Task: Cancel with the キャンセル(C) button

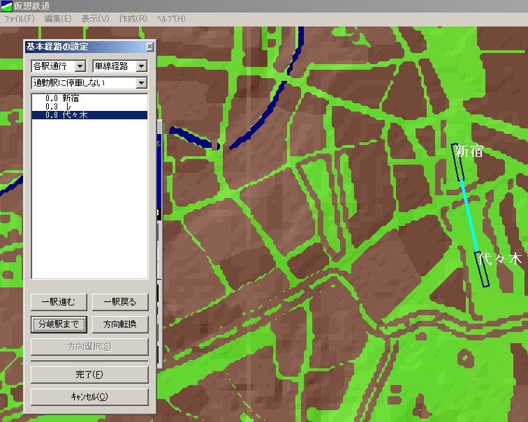Action: [x=89, y=397]
